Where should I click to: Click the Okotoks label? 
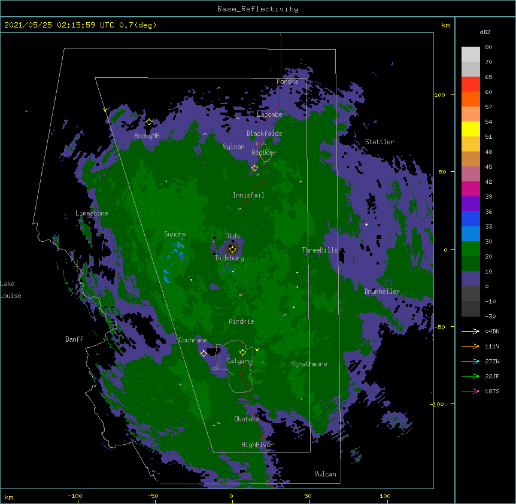247,419
